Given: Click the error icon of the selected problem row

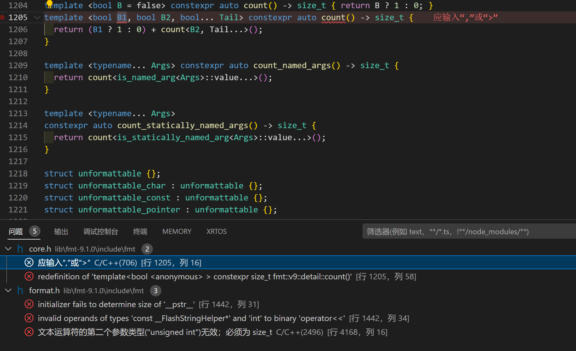Looking at the screenshot, I should (x=29, y=263).
